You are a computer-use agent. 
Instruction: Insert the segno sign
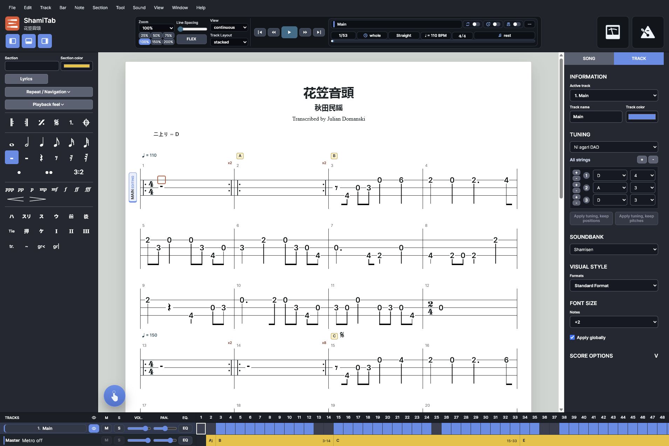(56, 122)
